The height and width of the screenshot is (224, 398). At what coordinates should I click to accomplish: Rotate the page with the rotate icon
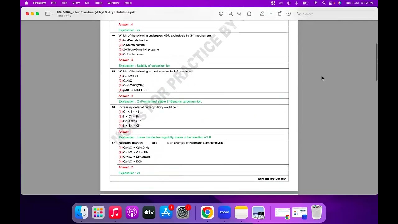pyautogui.click(x=280, y=14)
